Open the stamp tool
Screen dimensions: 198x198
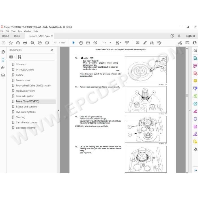point(159,43)
